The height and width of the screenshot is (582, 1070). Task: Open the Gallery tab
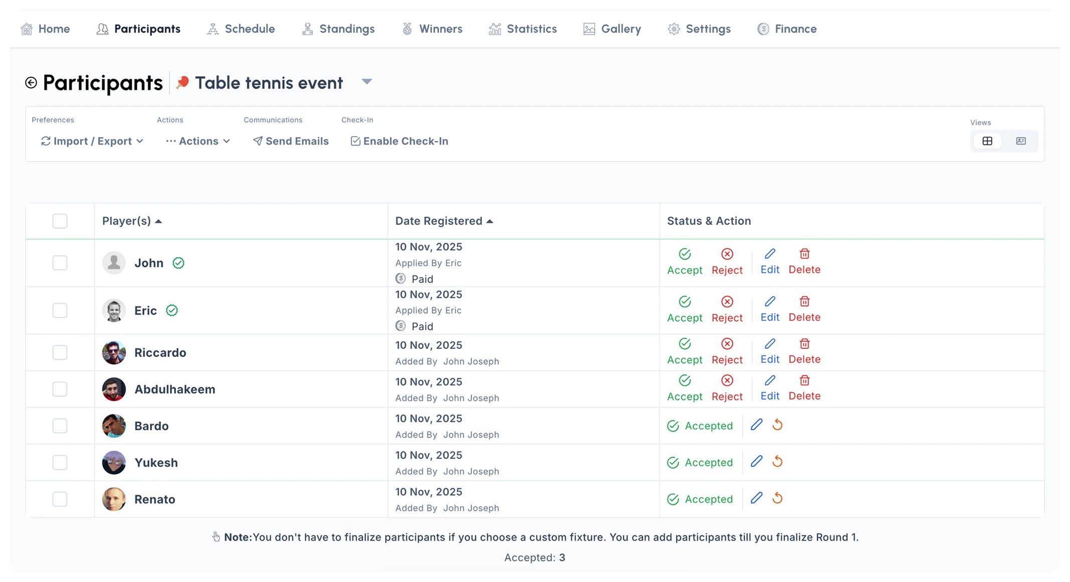point(612,29)
